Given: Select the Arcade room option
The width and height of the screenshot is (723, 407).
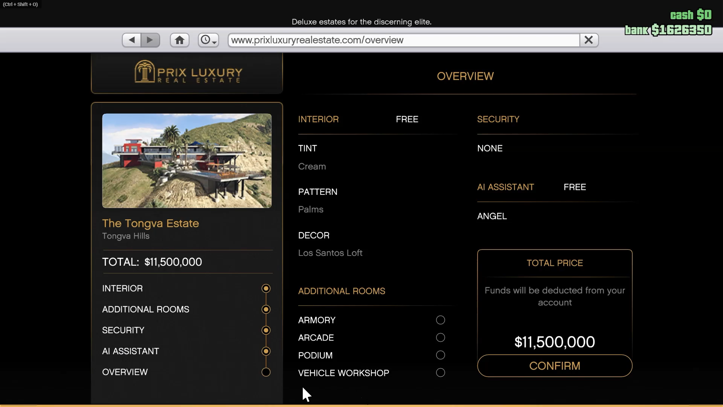Looking at the screenshot, I should click(440, 338).
